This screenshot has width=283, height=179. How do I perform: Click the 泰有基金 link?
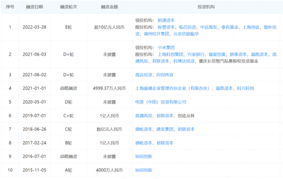(x=230, y=27)
